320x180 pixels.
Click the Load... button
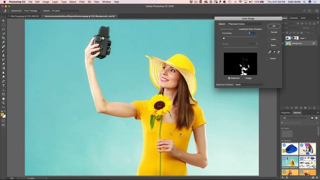pos(274,39)
